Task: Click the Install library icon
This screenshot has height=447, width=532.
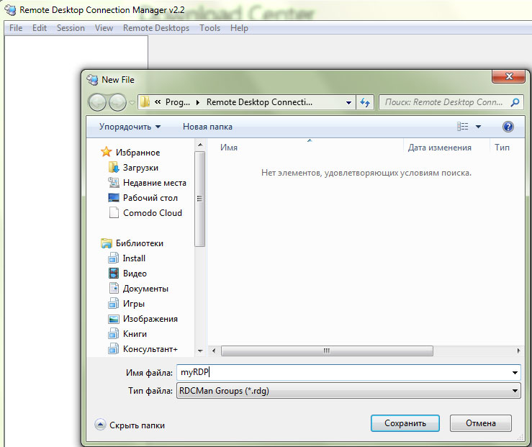Action: (x=113, y=258)
